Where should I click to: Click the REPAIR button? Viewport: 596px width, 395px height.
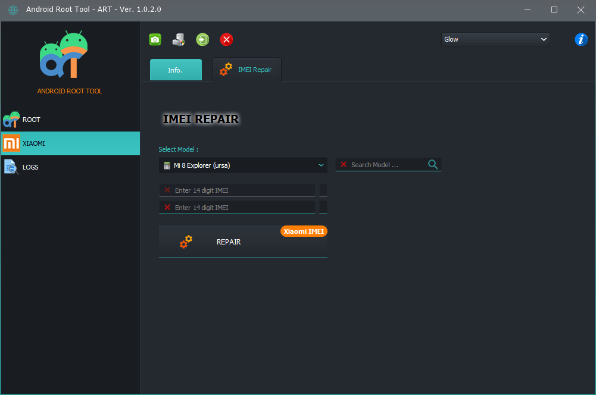(x=229, y=242)
